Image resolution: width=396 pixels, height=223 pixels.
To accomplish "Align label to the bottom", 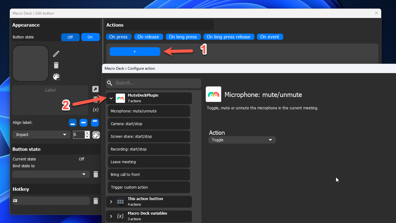I will tap(72, 123).
